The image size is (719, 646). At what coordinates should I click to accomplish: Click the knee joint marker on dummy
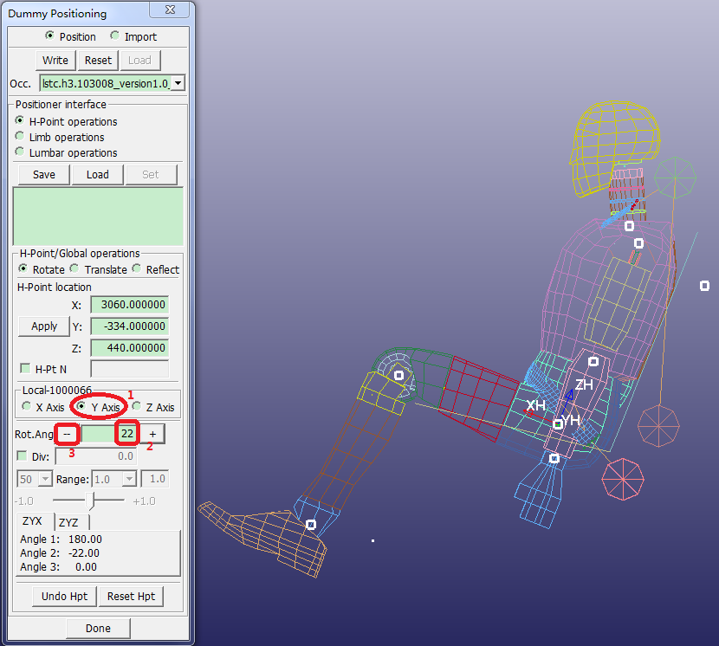click(398, 375)
